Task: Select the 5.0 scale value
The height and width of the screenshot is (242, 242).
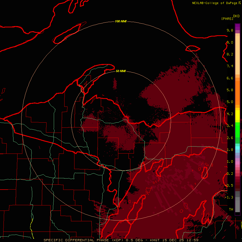Action: pyautogui.click(x=230, y=102)
